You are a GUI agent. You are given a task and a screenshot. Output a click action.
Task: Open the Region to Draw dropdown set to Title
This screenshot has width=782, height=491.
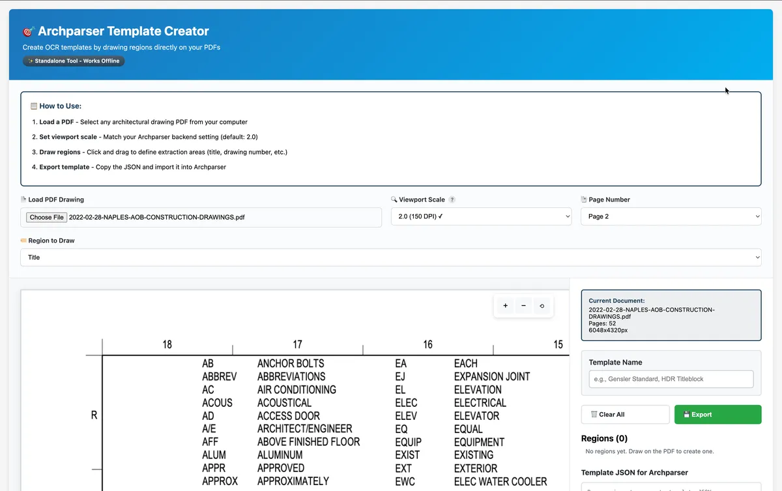point(391,257)
